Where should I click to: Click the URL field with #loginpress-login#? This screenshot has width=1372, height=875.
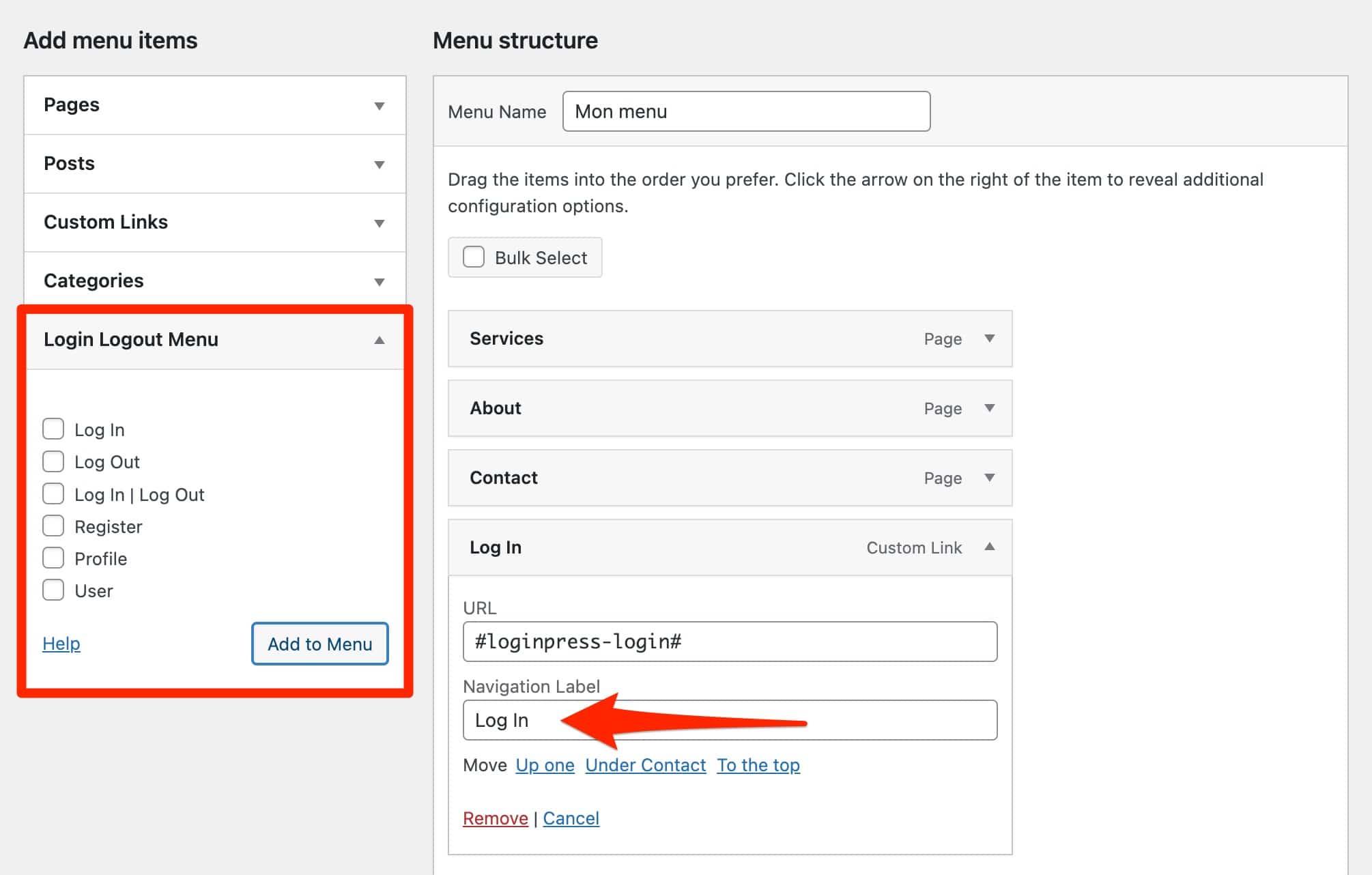pos(730,642)
